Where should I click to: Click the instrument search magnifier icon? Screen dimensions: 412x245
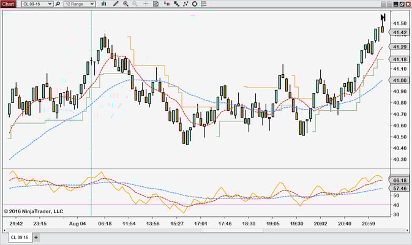click(58, 4)
